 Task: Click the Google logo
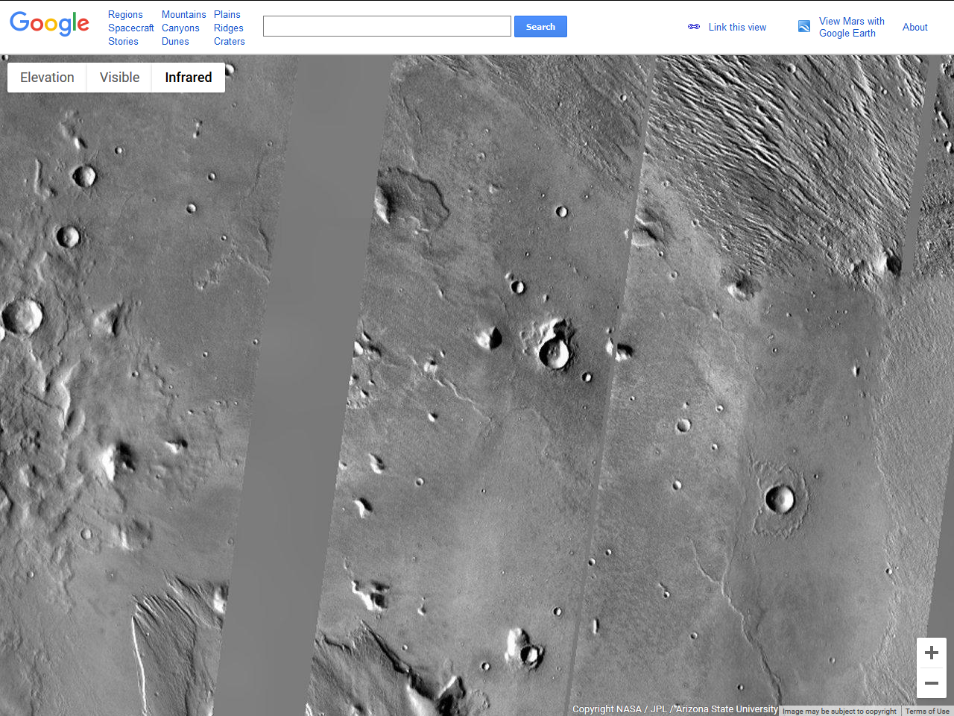50,23
